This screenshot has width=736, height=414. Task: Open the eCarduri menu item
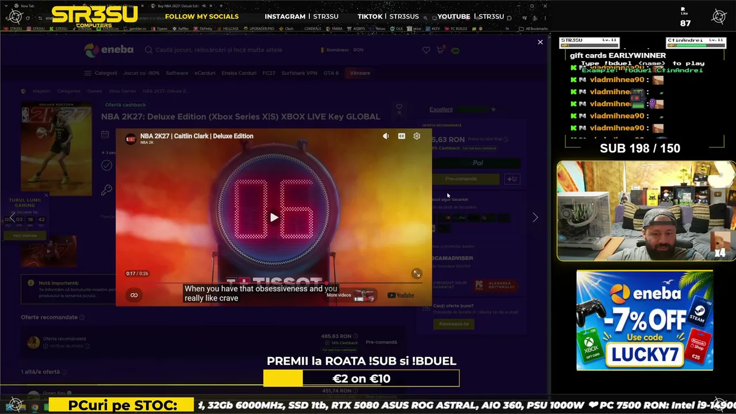point(205,73)
